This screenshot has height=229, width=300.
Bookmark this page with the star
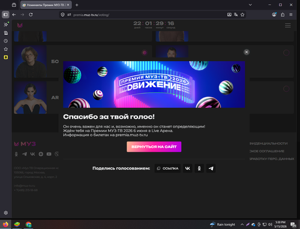(242, 14)
